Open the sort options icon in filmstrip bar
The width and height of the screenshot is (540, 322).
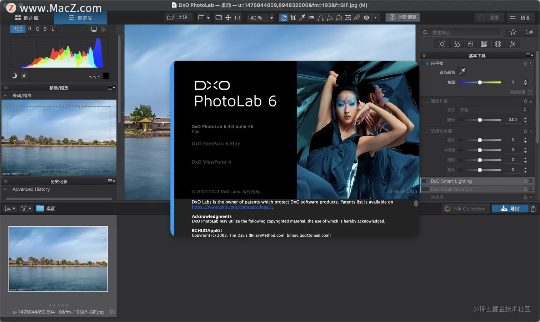pos(10,208)
